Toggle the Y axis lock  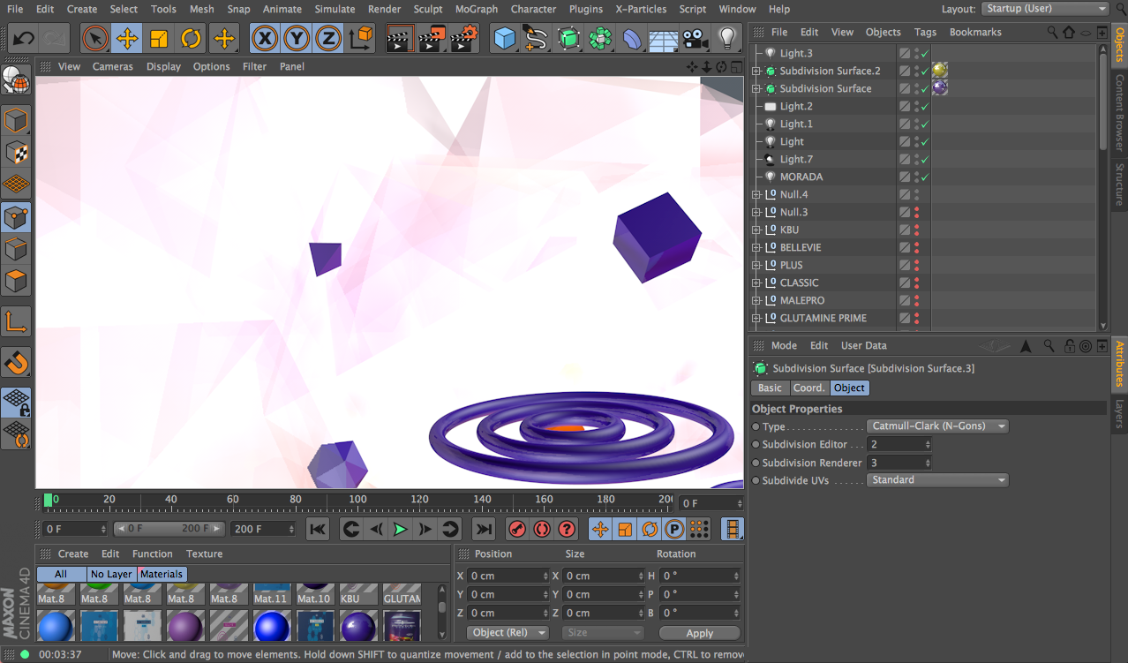297,39
